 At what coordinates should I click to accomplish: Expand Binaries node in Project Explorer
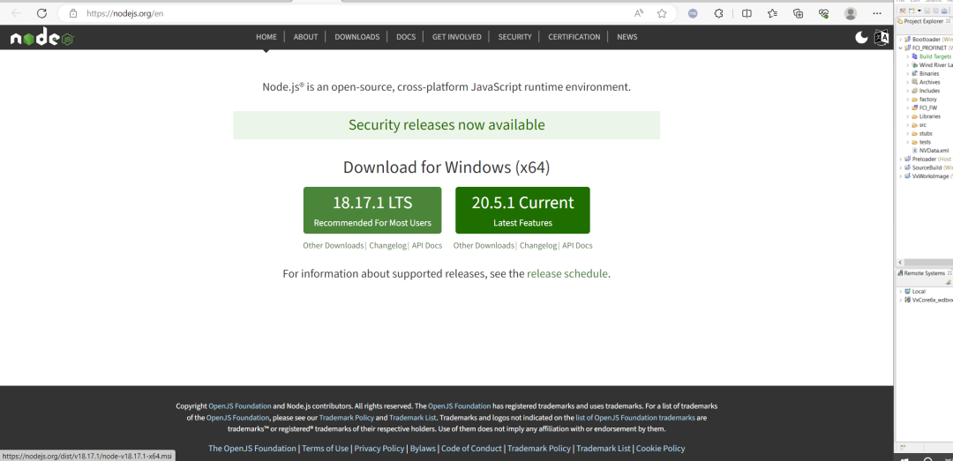click(x=907, y=73)
